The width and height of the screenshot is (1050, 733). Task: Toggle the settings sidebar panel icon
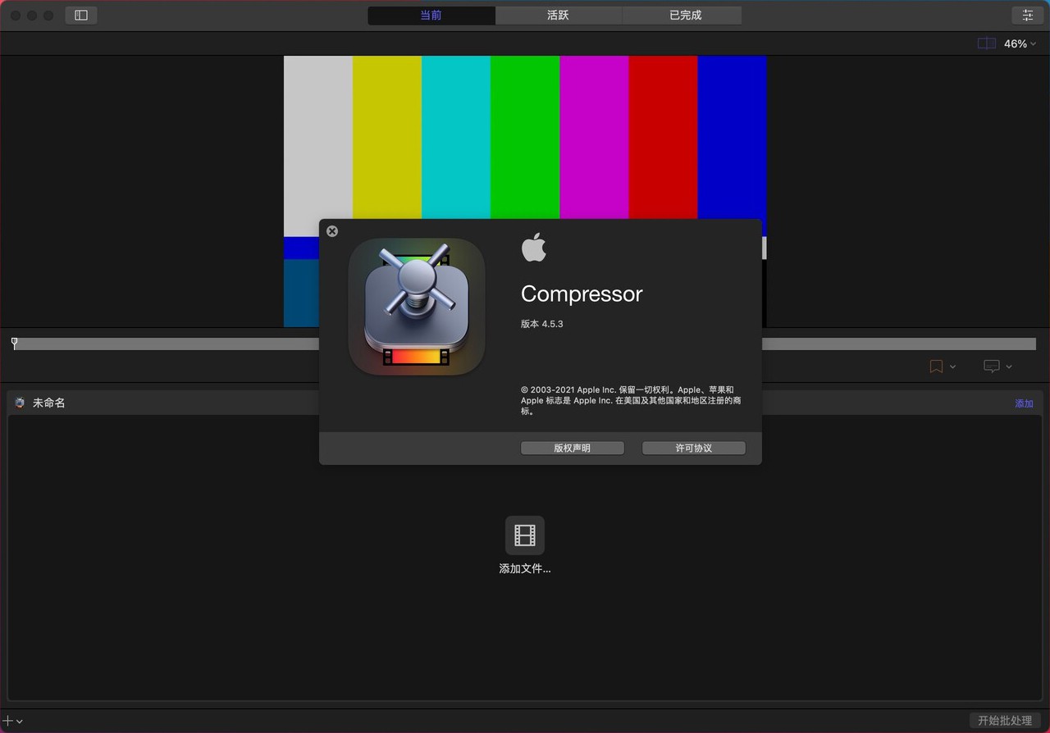pyautogui.click(x=81, y=15)
